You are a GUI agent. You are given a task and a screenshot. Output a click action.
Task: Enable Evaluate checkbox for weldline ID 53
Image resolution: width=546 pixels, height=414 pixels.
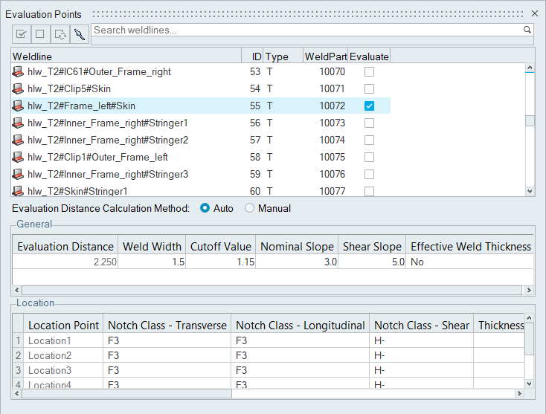click(369, 72)
